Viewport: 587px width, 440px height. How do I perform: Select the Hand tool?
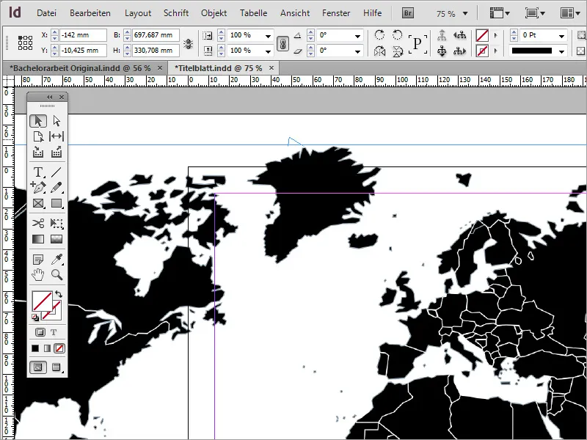[38, 274]
